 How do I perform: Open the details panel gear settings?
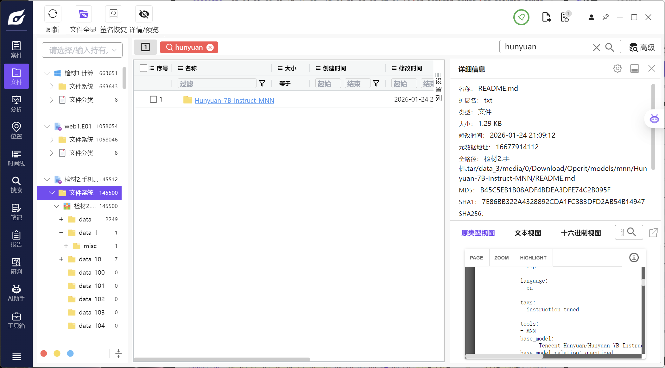click(x=617, y=68)
